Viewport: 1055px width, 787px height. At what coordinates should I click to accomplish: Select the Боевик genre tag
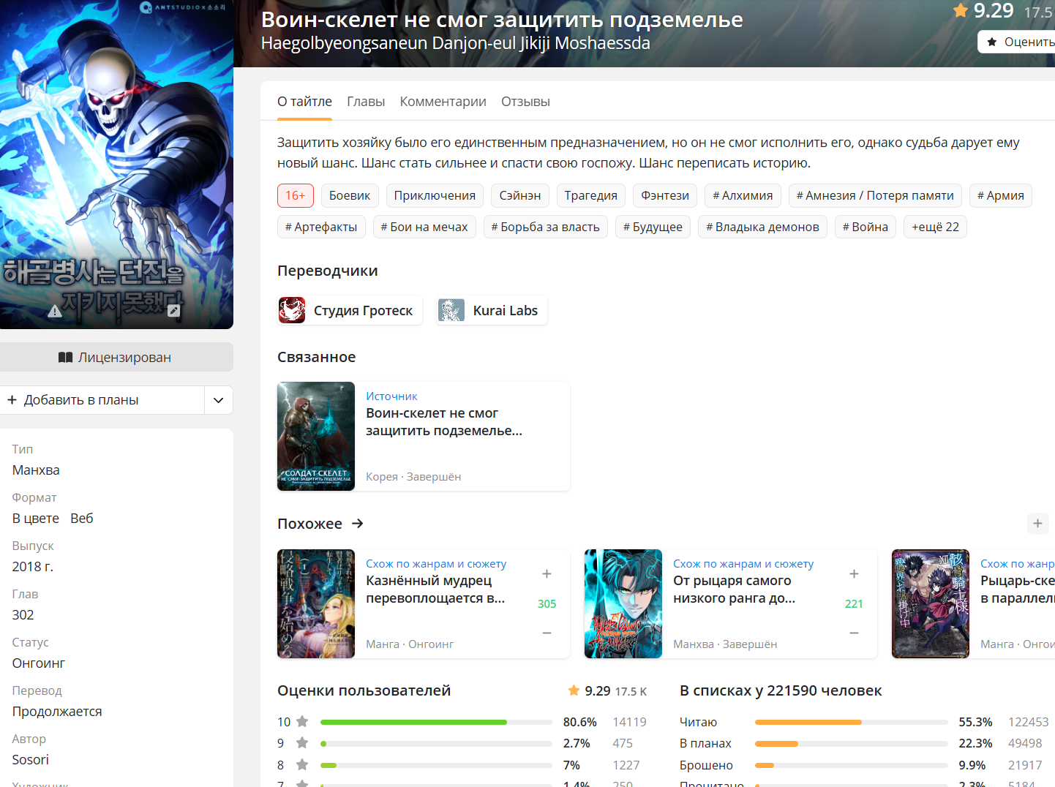350,195
